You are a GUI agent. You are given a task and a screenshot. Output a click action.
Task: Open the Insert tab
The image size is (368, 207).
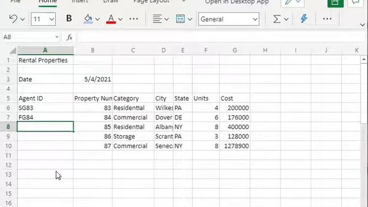(80, 2)
